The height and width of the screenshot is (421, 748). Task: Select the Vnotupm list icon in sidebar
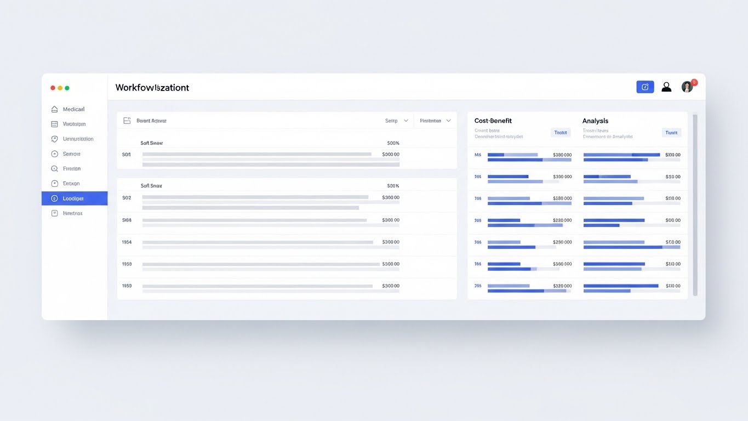[x=53, y=124]
